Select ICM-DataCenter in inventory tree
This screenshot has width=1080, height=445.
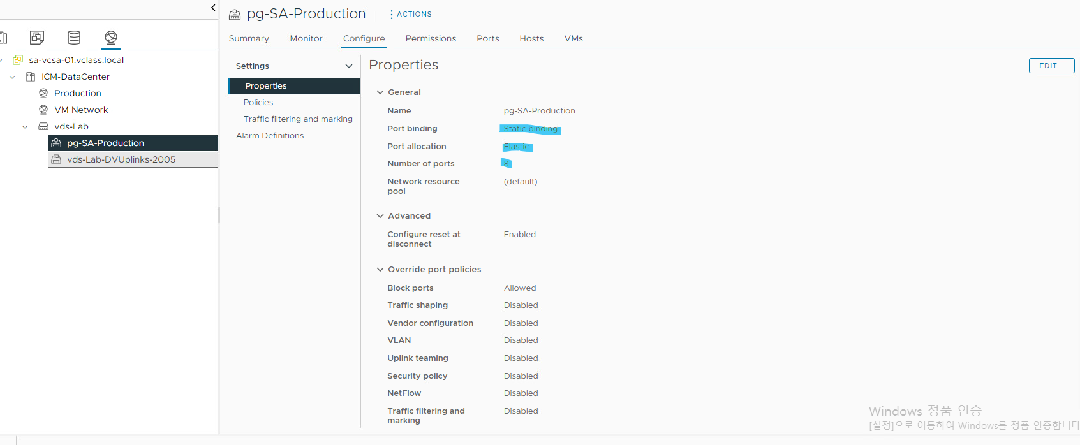coord(75,77)
